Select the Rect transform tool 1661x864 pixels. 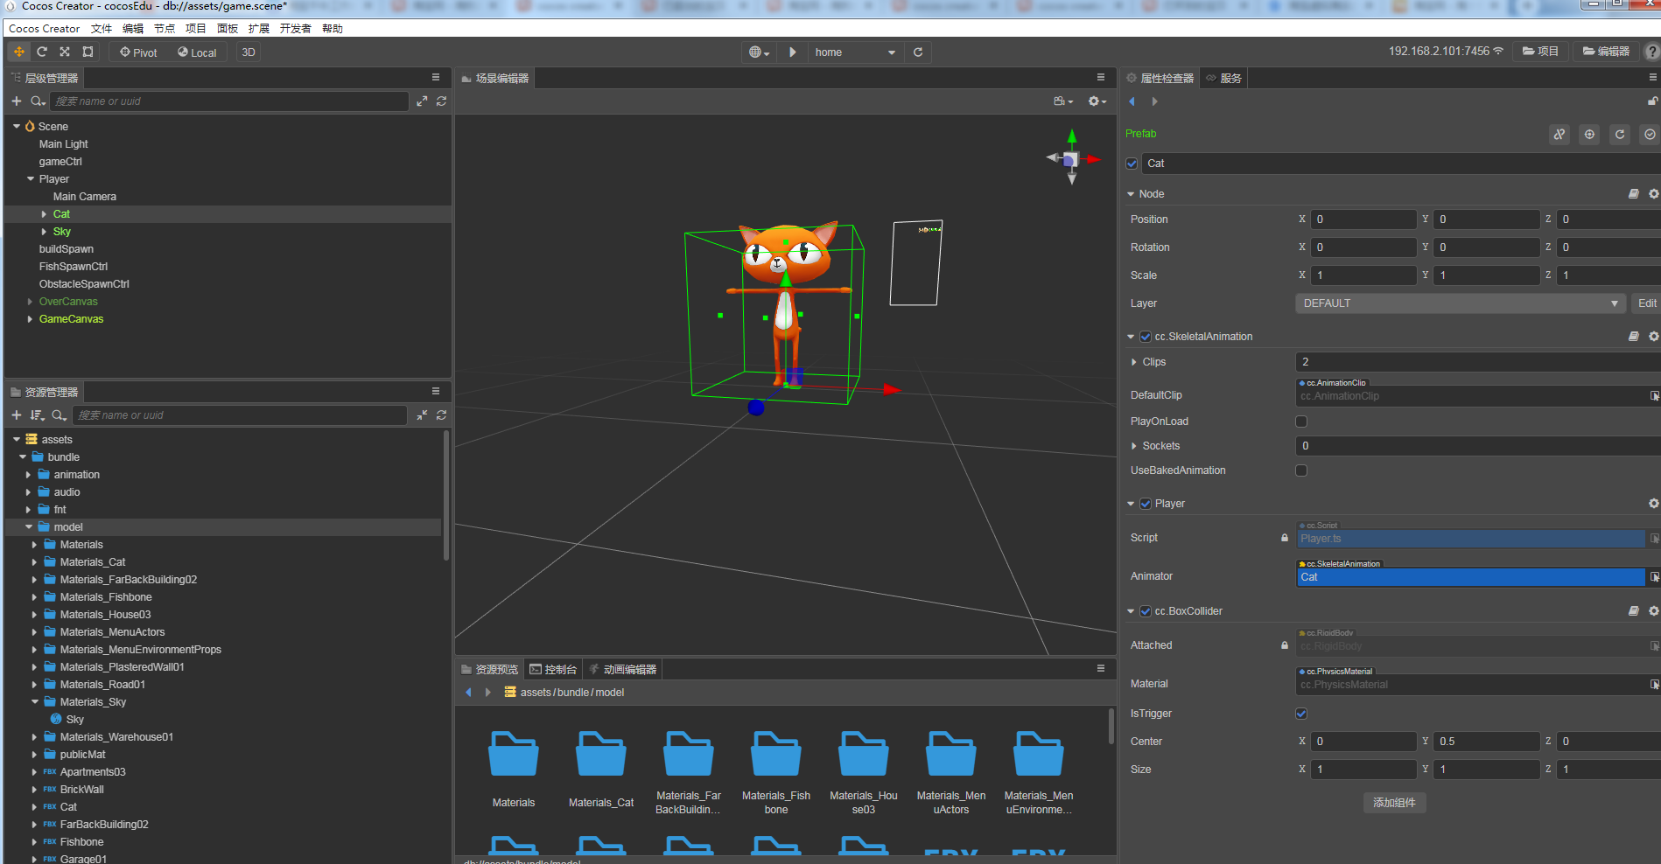coord(88,52)
